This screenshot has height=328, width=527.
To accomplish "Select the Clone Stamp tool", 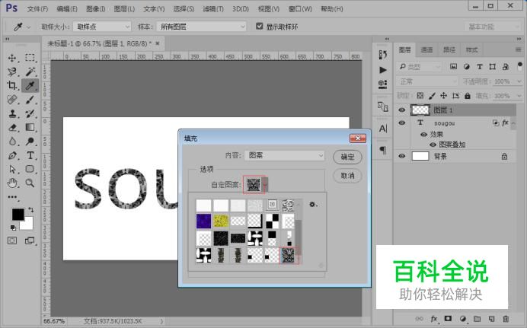I will click(x=12, y=113).
